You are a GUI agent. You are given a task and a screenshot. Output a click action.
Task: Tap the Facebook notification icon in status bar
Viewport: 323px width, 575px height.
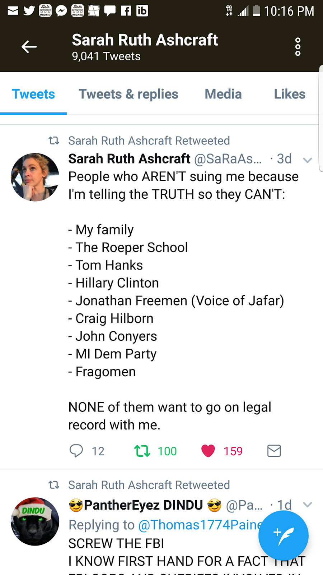126,11
